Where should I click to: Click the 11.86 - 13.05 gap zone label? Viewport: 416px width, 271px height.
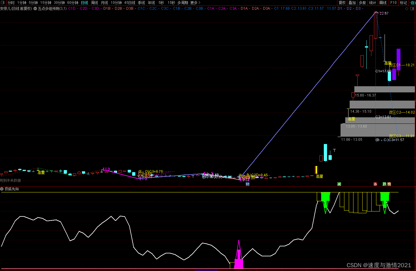[352, 140]
